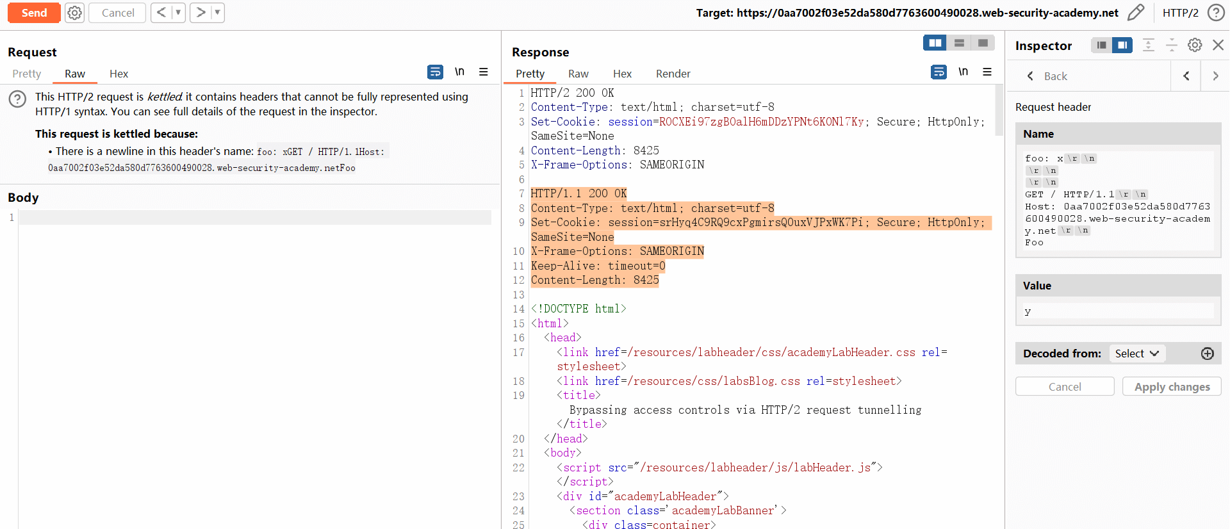Close the Inspector panel
The image size is (1230, 529).
click(x=1218, y=45)
